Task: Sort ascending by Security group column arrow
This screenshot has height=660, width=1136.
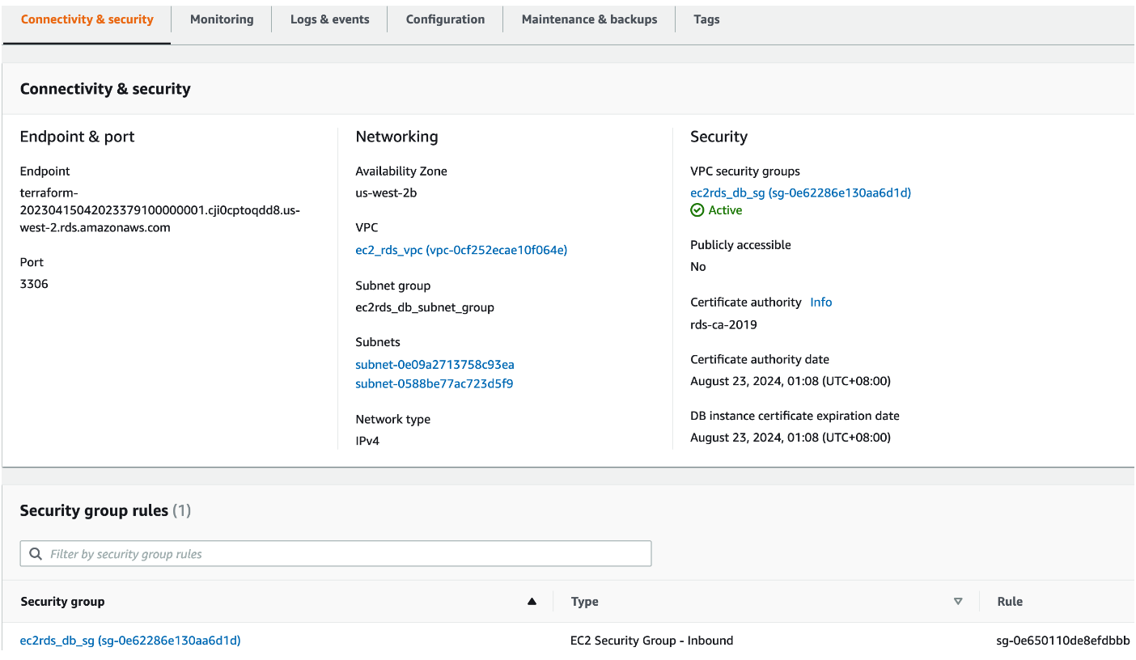Action: pos(532,601)
